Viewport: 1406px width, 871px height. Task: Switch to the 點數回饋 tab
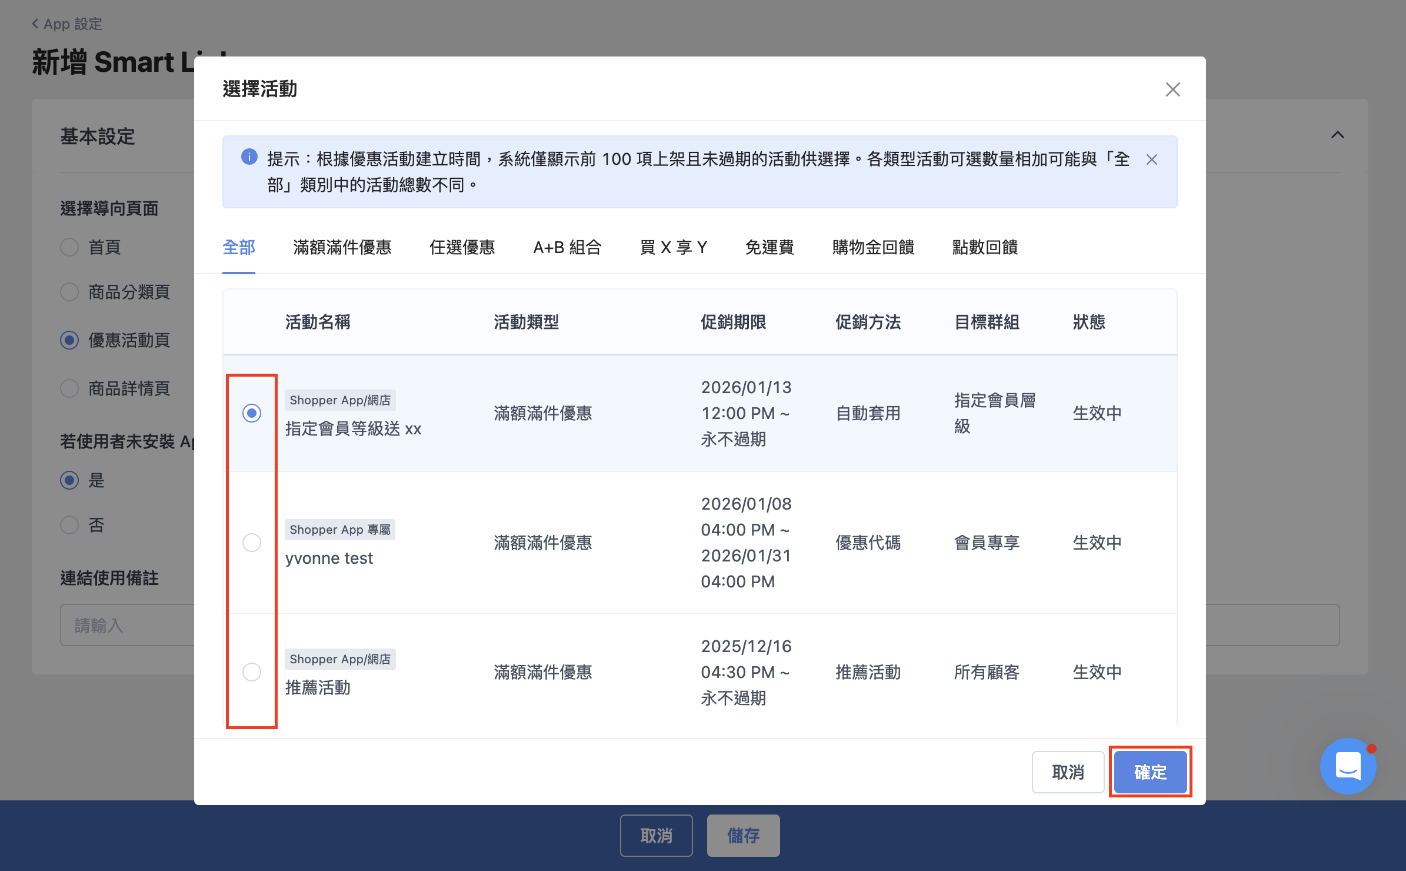coord(985,247)
